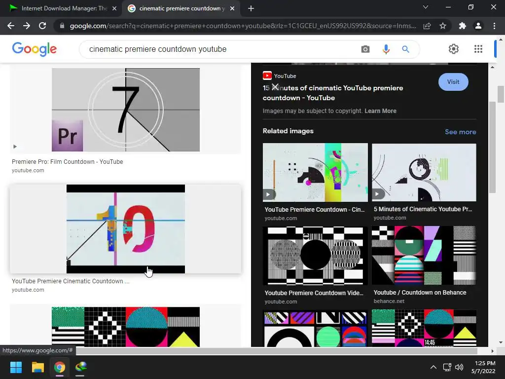505x379 pixels.
Task: View site information via padlock icon
Action: coord(62,26)
